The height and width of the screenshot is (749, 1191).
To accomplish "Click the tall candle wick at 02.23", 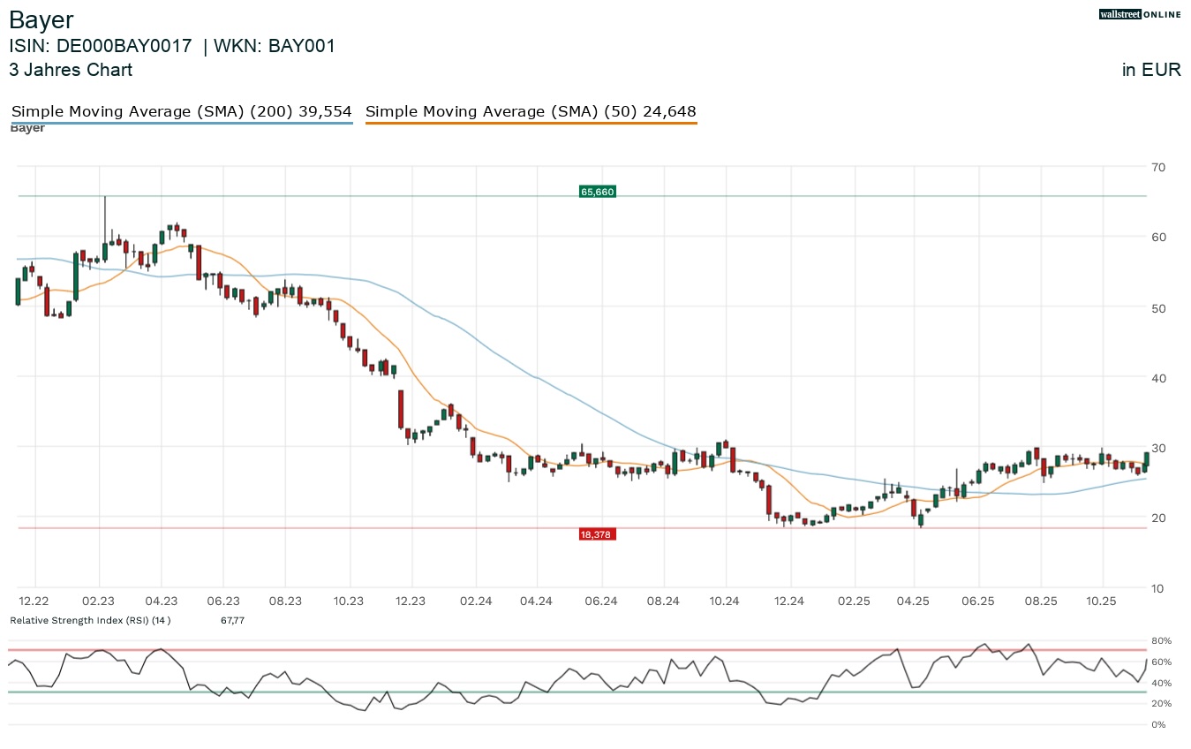I will [x=104, y=216].
